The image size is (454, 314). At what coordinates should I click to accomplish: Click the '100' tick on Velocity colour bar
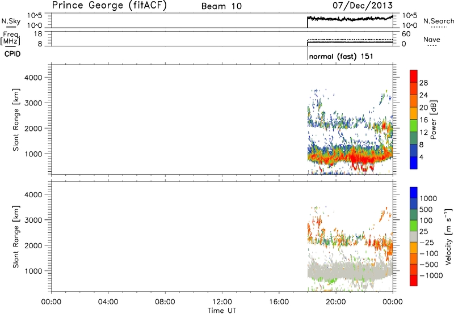click(x=426, y=220)
